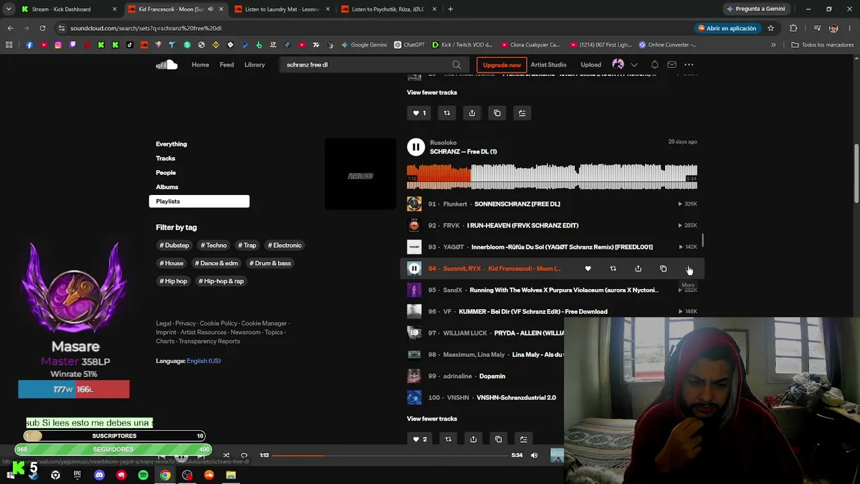
Task: Open the Epic Games launcher in the taskbar
Action: 77,475
